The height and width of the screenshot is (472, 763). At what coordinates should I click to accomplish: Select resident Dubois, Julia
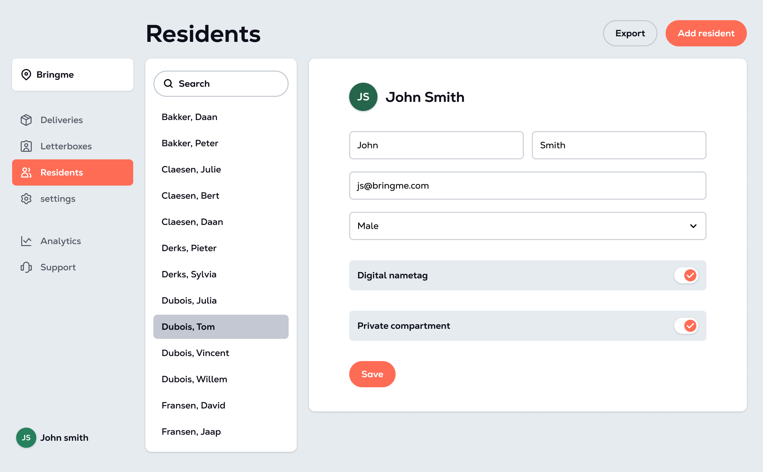point(221,300)
